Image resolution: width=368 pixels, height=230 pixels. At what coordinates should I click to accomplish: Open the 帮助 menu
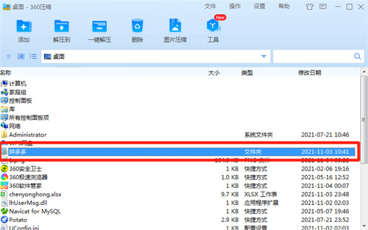(284, 6)
